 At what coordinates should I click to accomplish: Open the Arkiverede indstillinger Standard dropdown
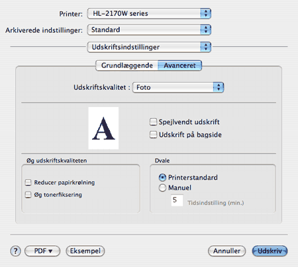point(149,30)
